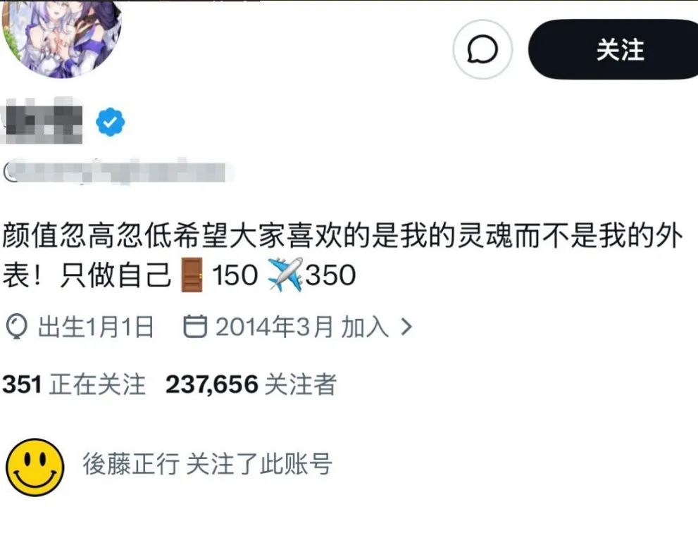Open 後藤正行 关注了此账号 follower notice
698x533 pixels.
(208, 465)
